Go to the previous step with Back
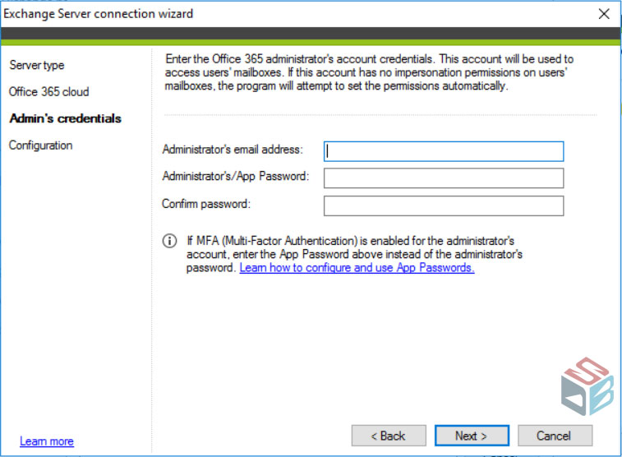This screenshot has width=622, height=457. (389, 436)
